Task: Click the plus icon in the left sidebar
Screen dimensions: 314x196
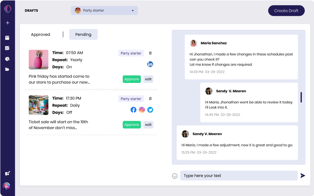Action: [7, 23]
